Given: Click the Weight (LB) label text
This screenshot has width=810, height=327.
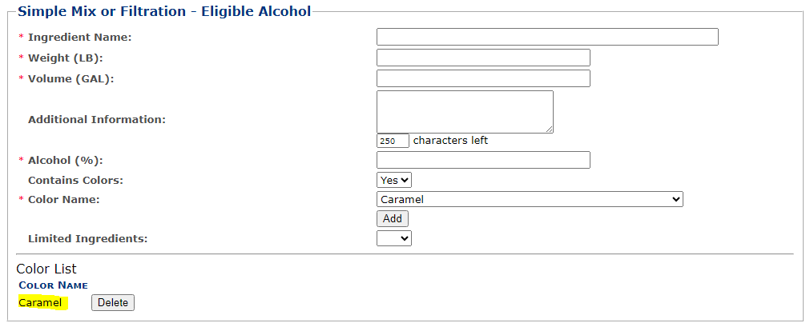Looking at the screenshot, I should click(x=66, y=58).
